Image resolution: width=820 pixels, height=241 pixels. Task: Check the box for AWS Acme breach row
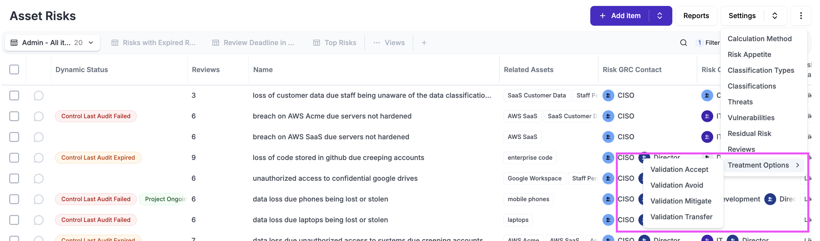coord(14,116)
